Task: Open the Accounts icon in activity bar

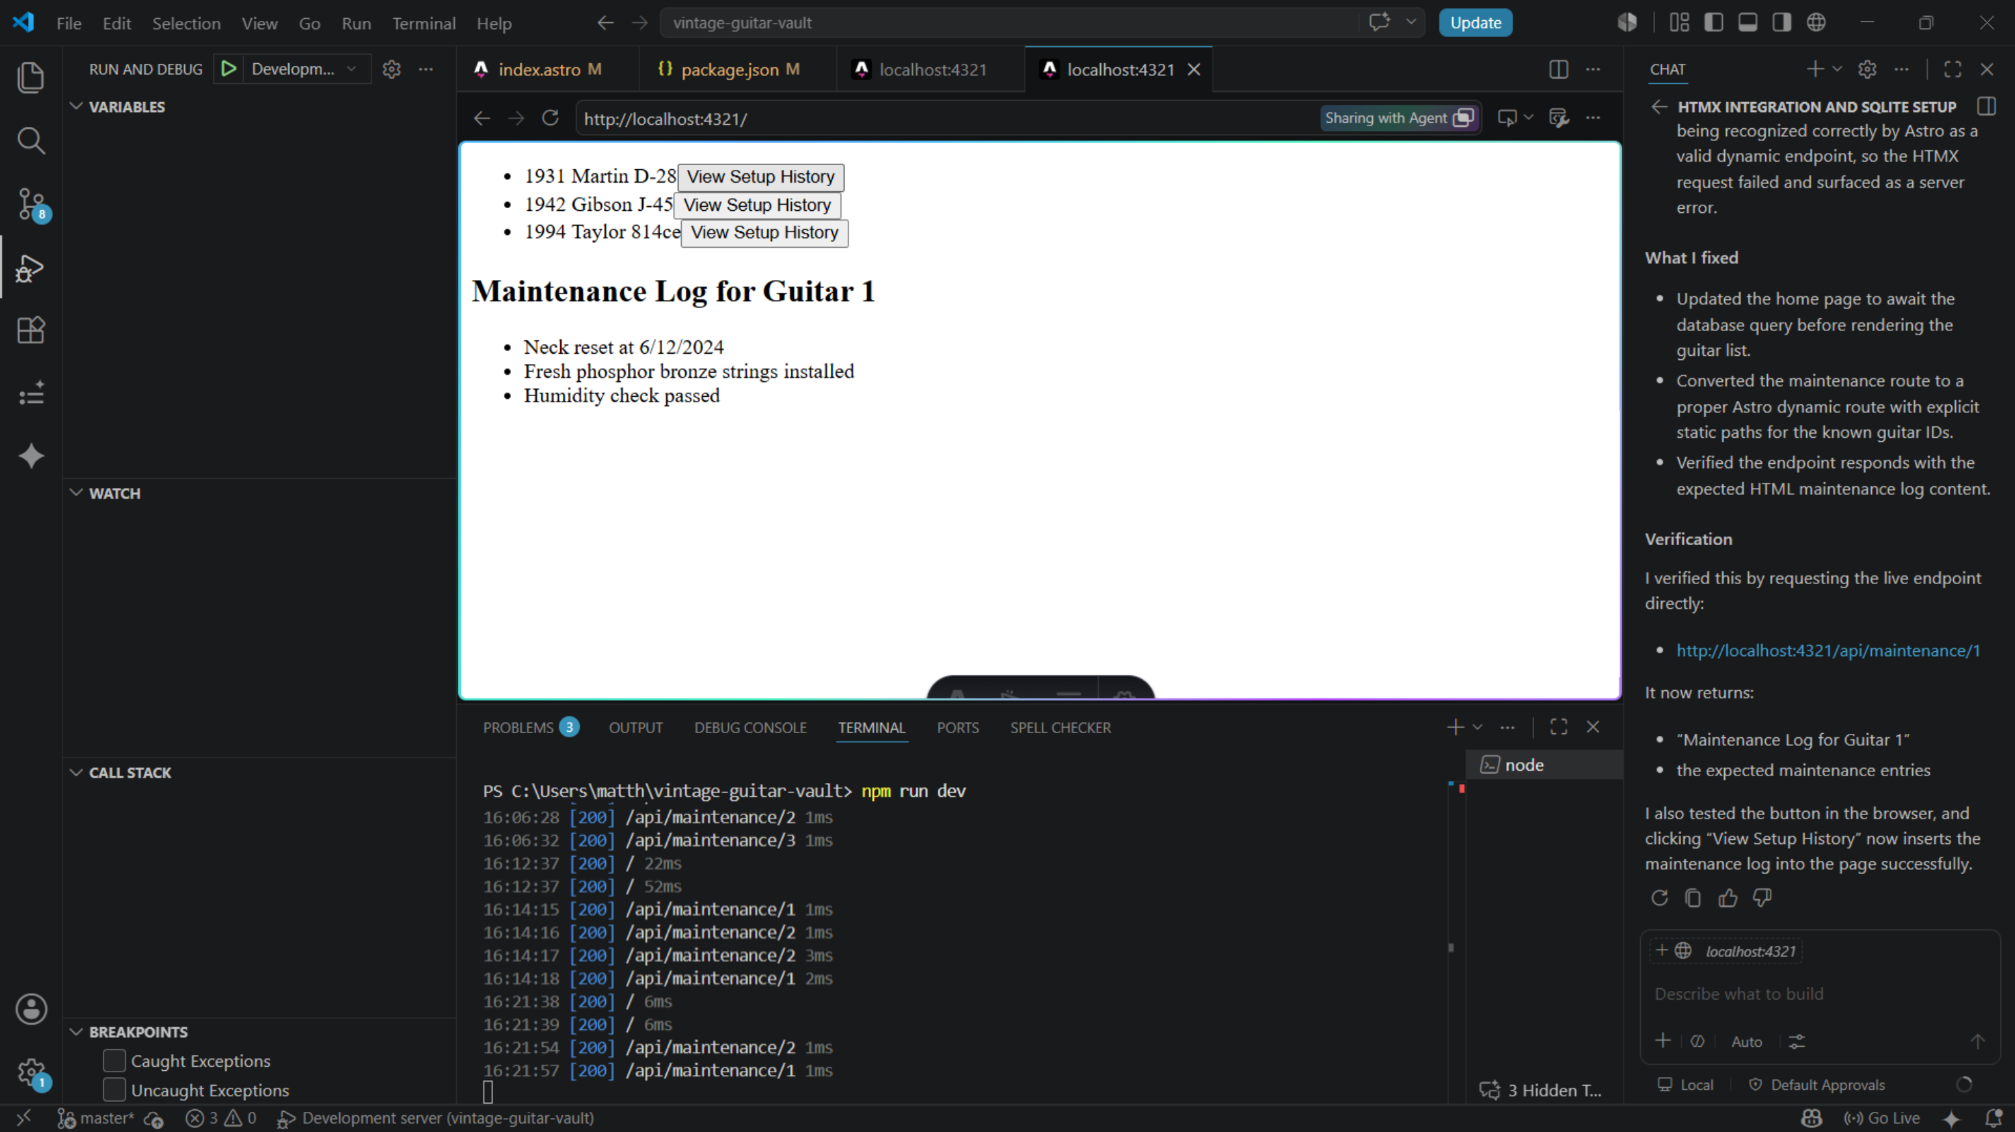Action: pos(30,1009)
